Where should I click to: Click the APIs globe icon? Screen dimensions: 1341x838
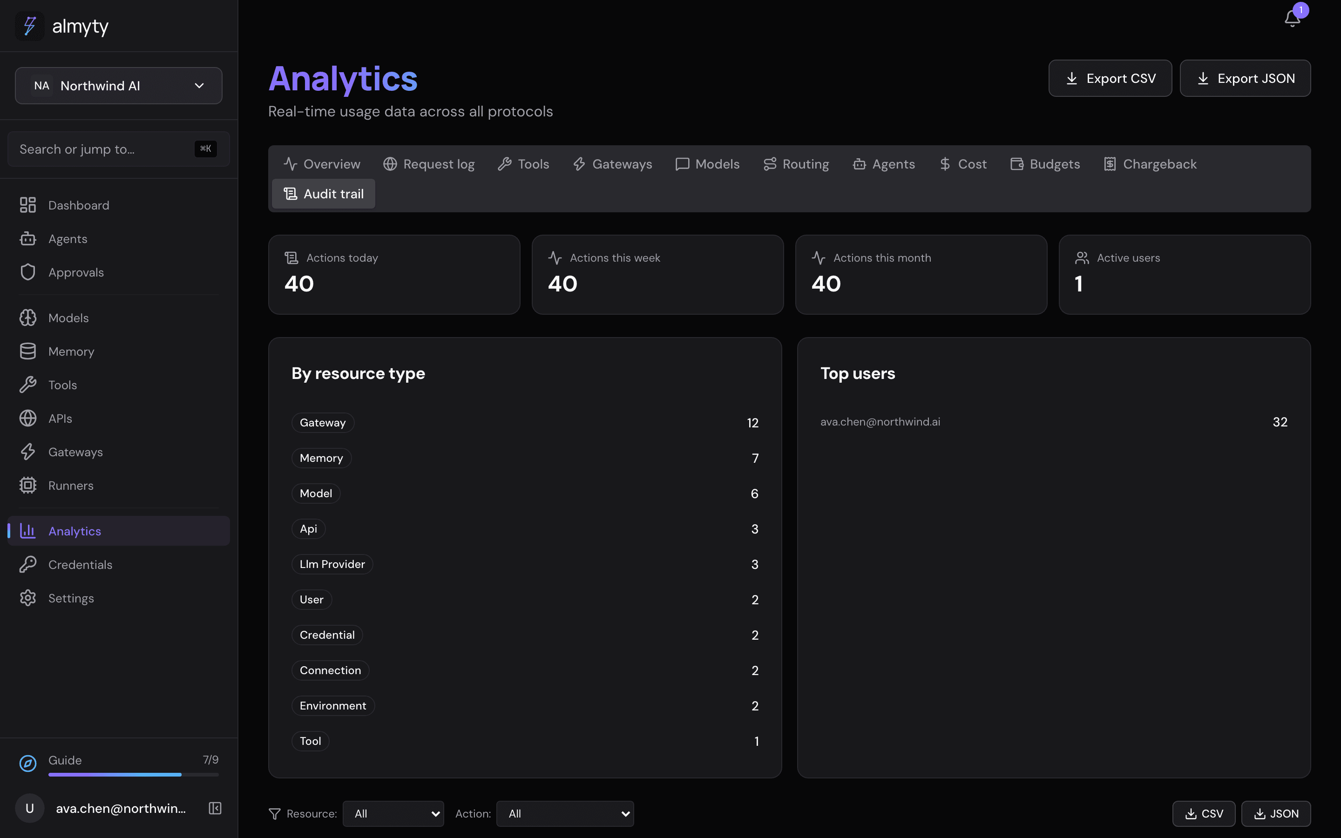[x=28, y=419]
